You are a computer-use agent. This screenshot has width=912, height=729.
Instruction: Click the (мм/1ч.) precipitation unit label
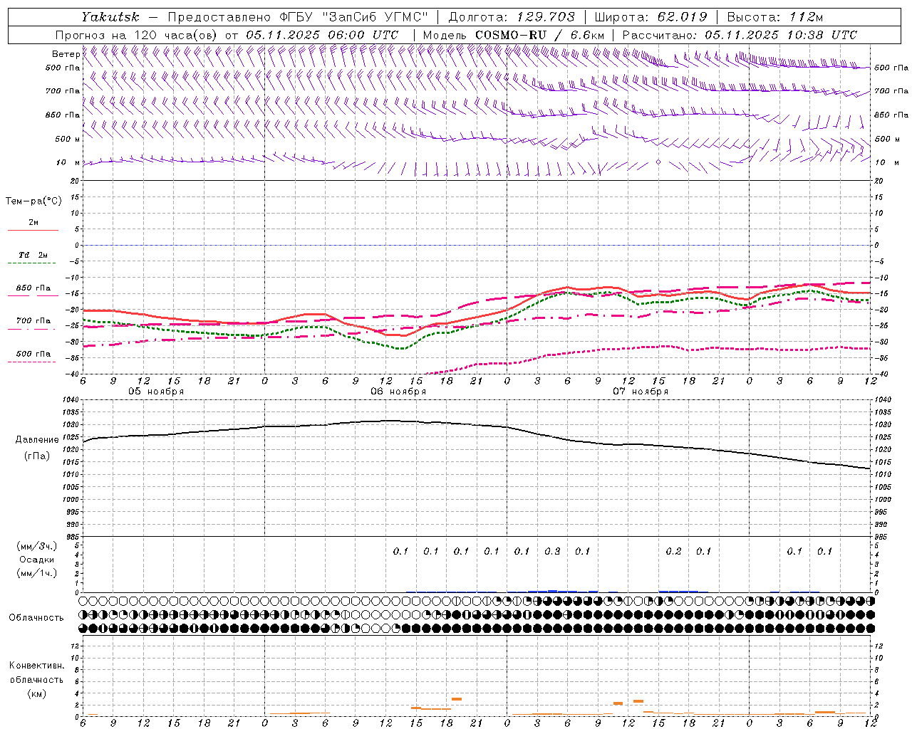[36, 573]
